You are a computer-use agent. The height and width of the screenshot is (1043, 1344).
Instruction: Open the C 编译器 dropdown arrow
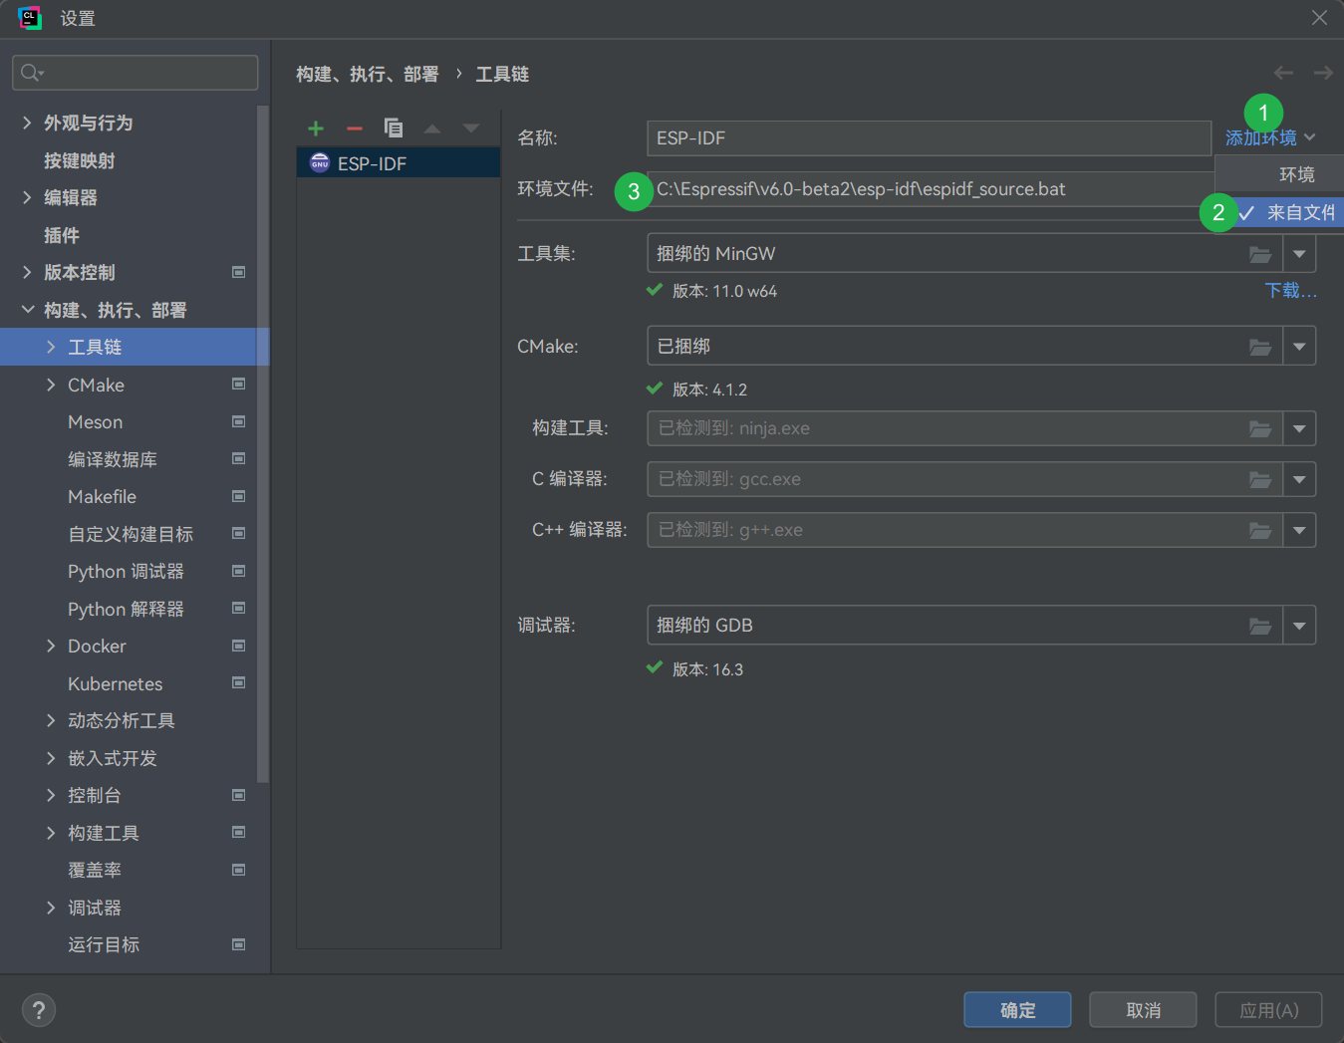point(1299,479)
